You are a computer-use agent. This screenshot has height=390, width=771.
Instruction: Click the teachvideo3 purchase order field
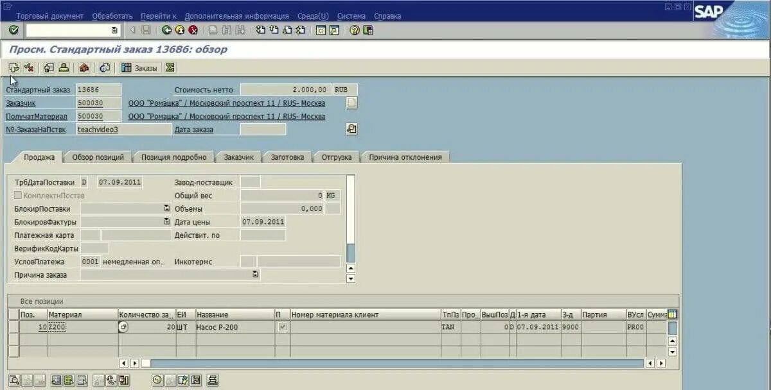[123, 129]
